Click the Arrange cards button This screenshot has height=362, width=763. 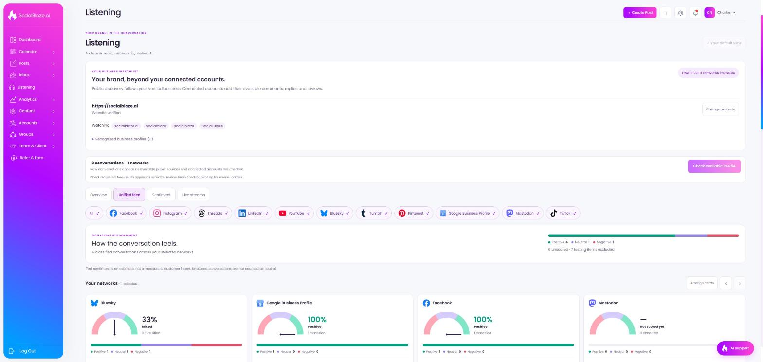[x=702, y=283]
